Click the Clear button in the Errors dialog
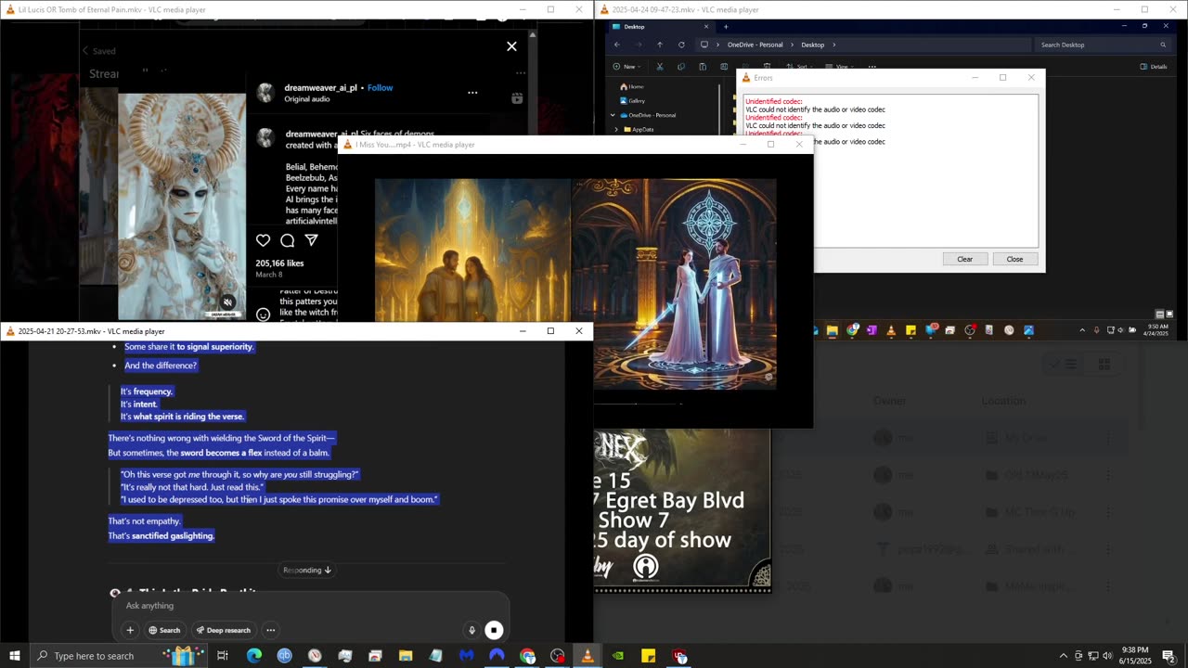Viewport: 1188px width, 668px height. click(965, 259)
